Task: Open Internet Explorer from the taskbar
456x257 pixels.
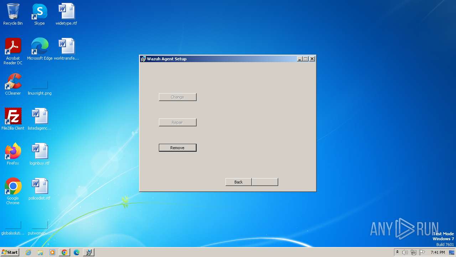Action: [28, 252]
